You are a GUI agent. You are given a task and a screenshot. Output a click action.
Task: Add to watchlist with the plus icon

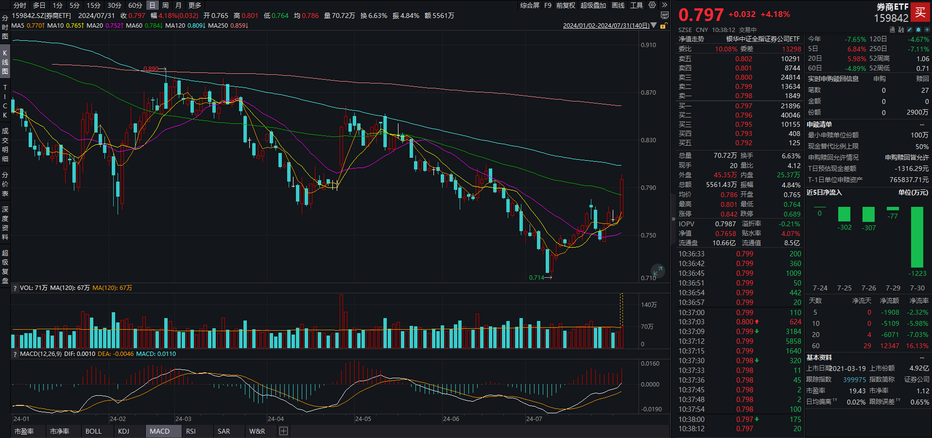[x=927, y=30]
